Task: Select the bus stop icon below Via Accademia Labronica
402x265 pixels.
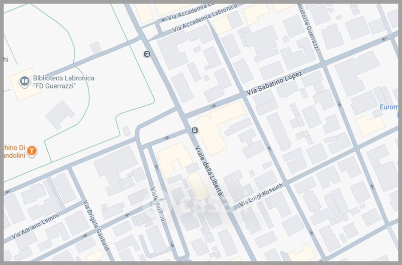Action: 147,54
